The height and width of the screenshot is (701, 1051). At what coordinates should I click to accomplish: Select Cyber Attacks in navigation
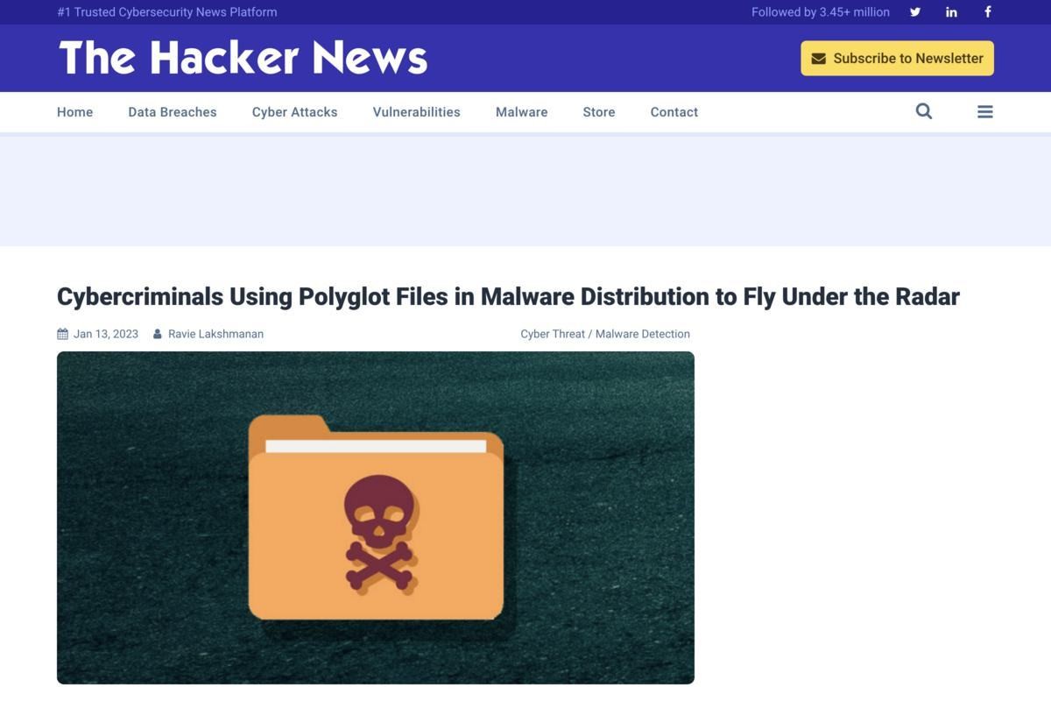click(x=294, y=112)
